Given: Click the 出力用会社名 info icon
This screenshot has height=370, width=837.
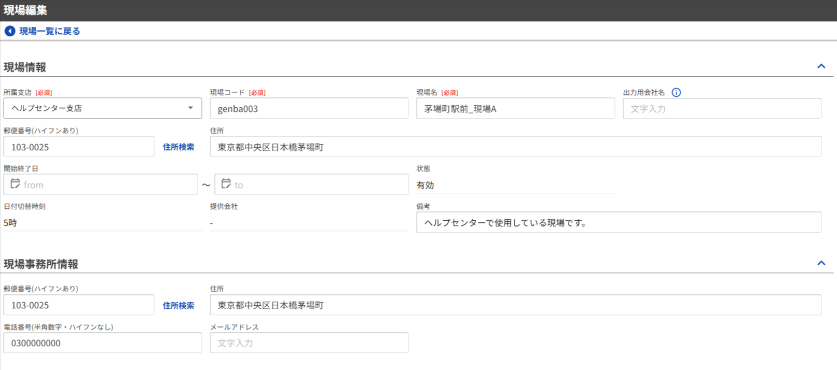Looking at the screenshot, I should click(x=676, y=92).
